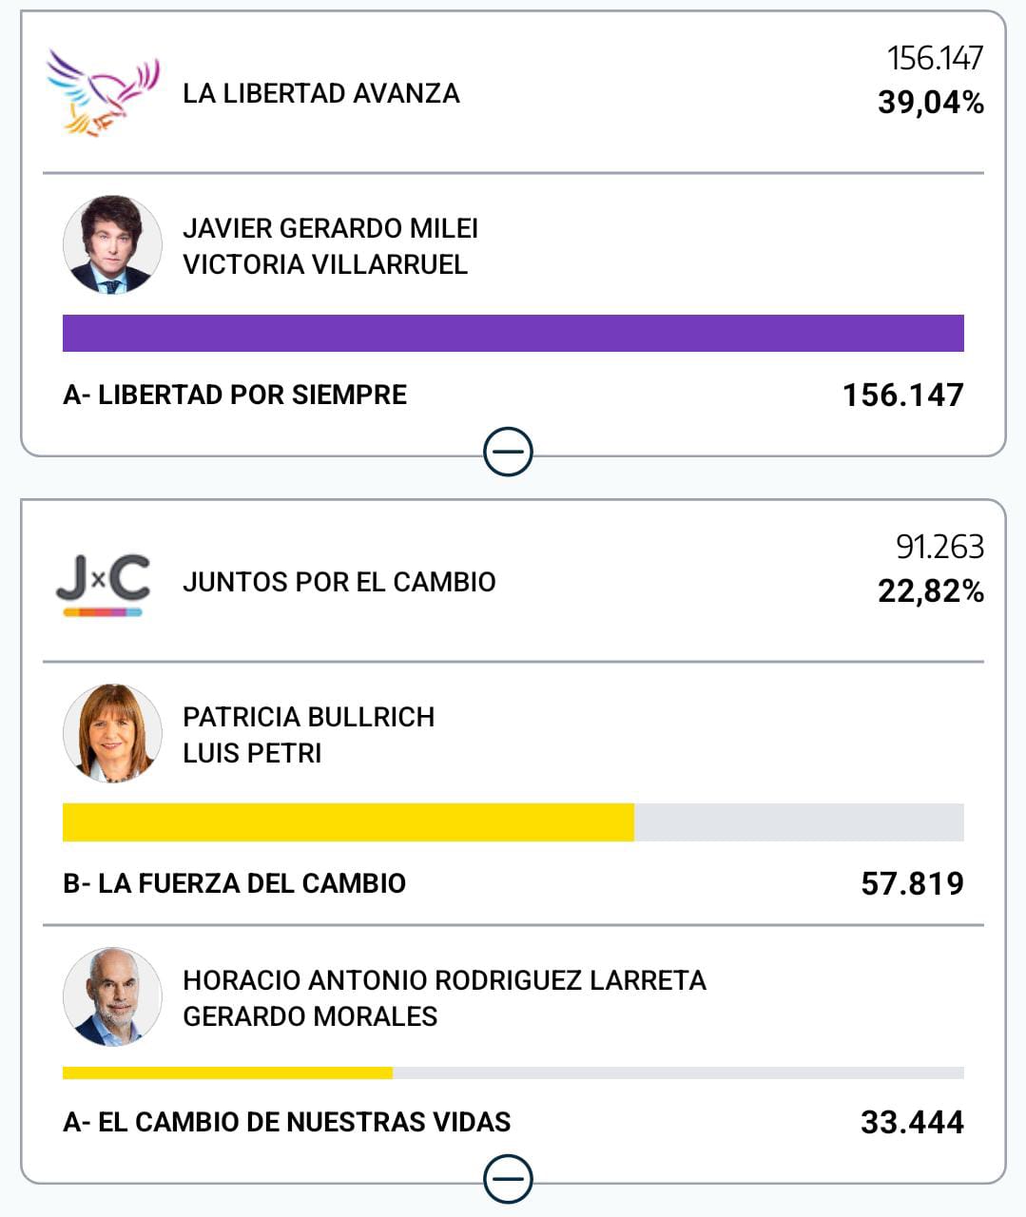Viewport: 1026px width, 1217px height.
Task: Click the 22,82% percentage figure
Action: pyautogui.click(x=930, y=591)
